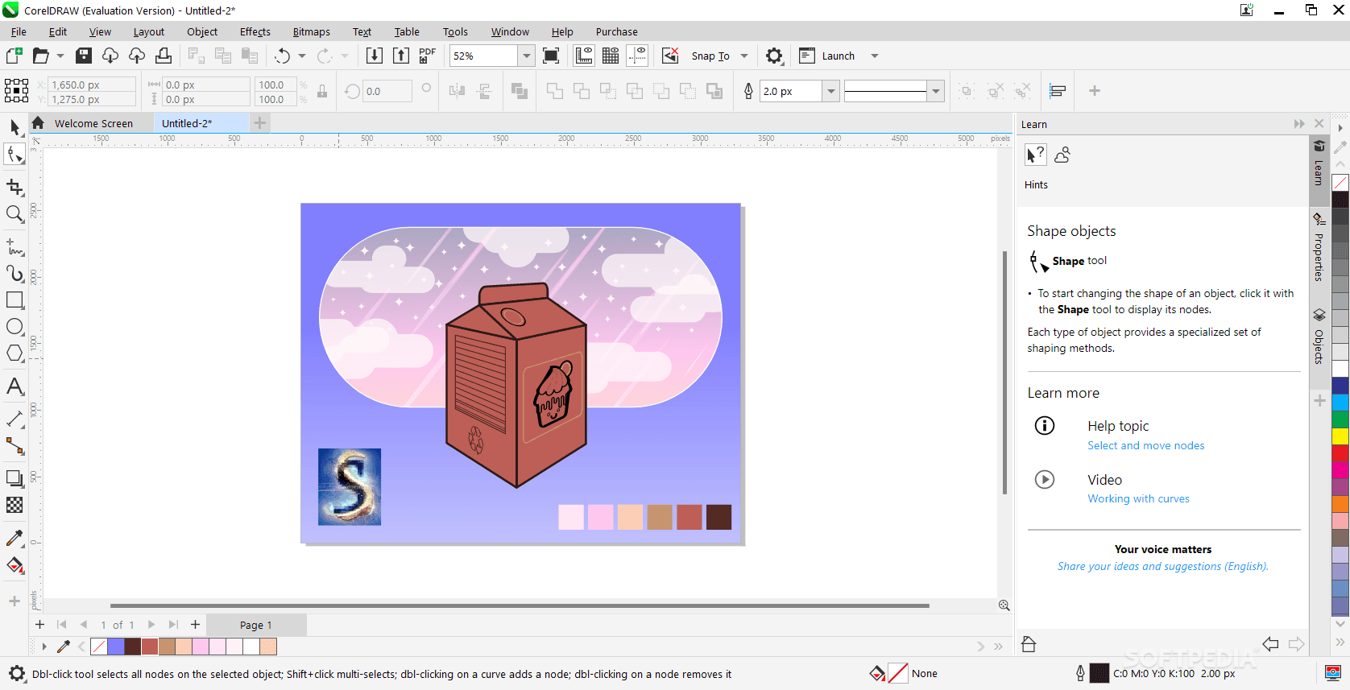Select the Crop tool
Screen dimensions: 1350x690
coord(14,187)
